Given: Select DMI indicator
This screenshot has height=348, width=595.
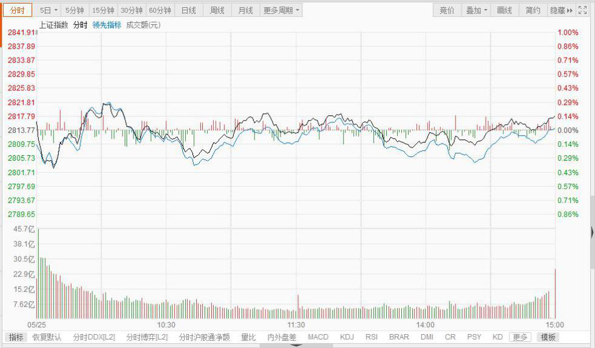Looking at the screenshot, I should point(427,337).
